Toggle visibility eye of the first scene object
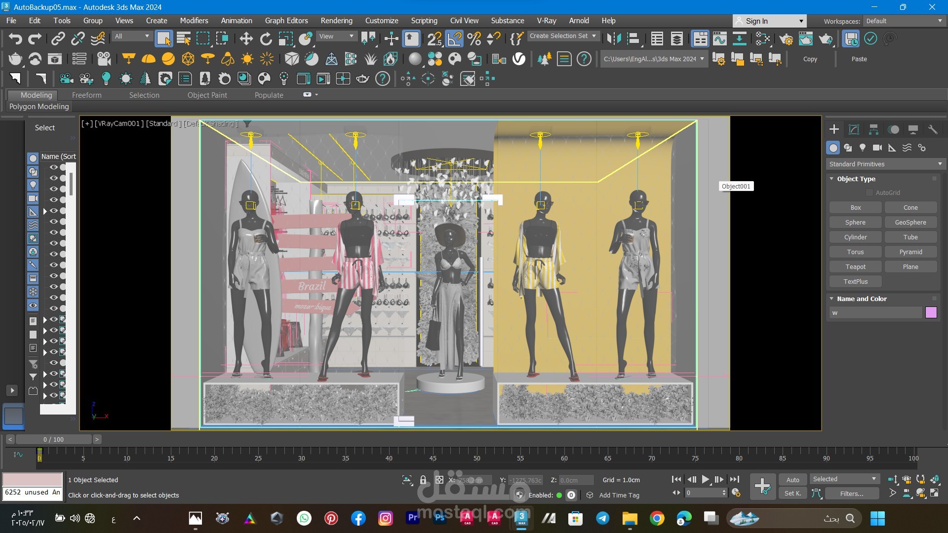This screenshot has height=533, width=948. coord(53,167)
